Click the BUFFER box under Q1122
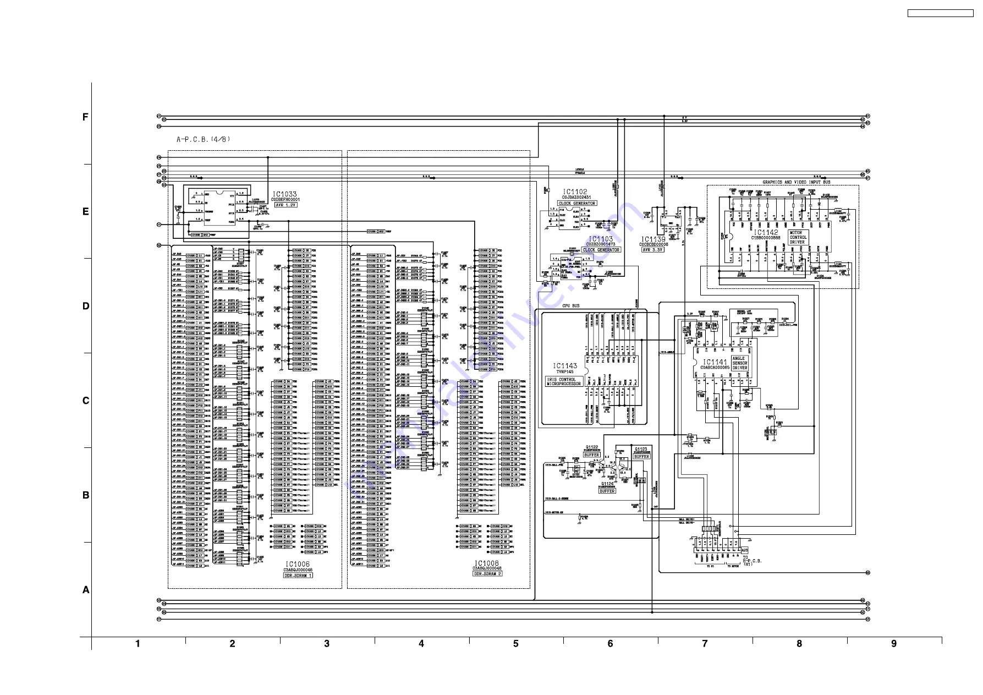983x695 pixels. pos(592,455)
